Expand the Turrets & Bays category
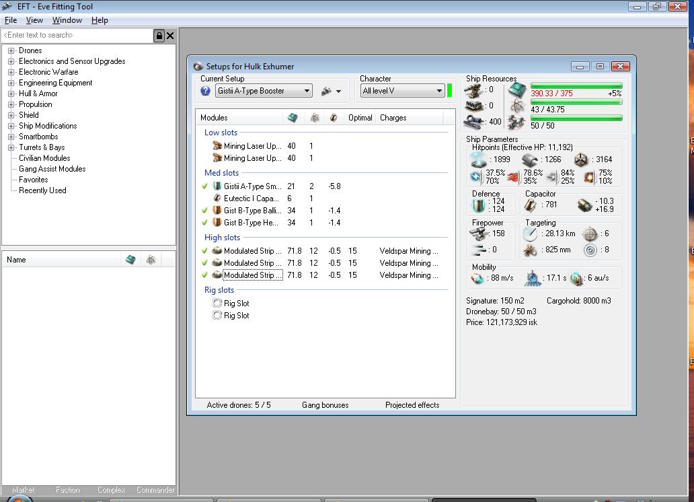This screenshot has width=694, height=502. [x=11, y=147]
